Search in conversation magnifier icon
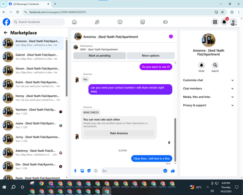 [215, 65]
